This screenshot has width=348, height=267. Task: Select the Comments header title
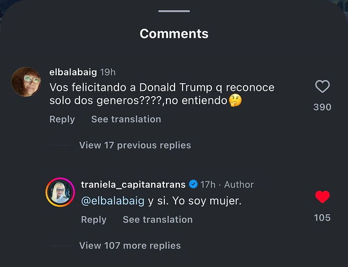[x=174, y=34]
